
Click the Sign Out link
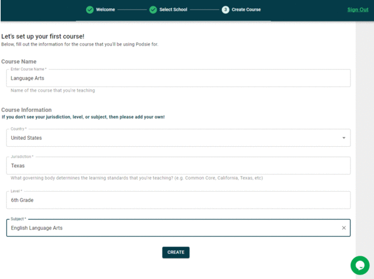point(358,9)
